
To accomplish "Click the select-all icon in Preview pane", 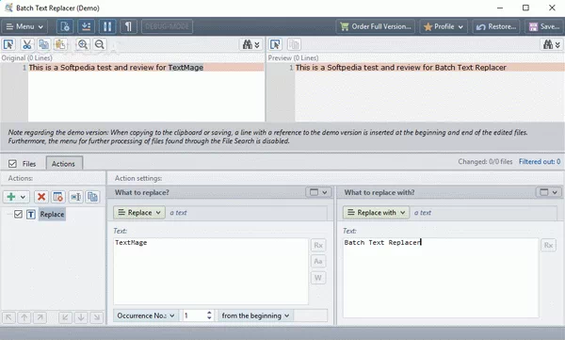I will pos(275,44).
